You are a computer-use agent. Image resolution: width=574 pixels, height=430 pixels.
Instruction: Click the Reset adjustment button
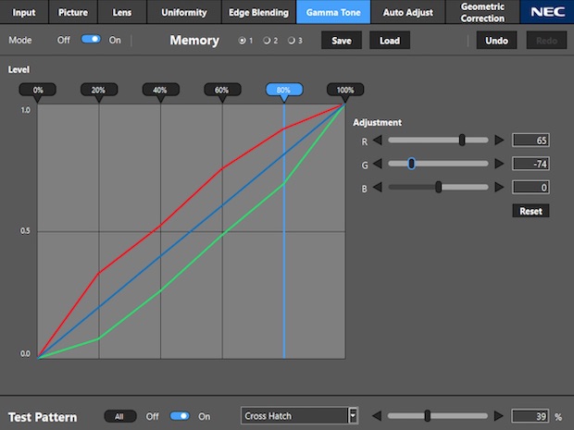click(x=530, y=211)
